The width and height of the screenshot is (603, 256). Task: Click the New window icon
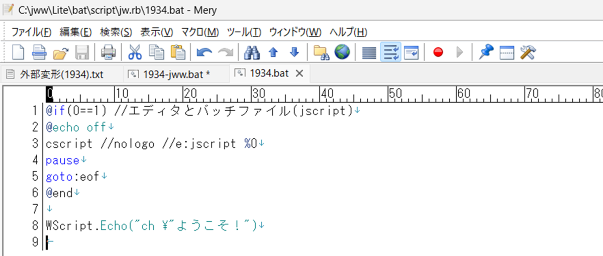[x=39, y=52]
